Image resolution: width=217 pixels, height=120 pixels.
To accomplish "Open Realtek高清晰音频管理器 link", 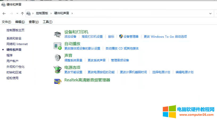I will pyautogui.click(x=87, y=80).
